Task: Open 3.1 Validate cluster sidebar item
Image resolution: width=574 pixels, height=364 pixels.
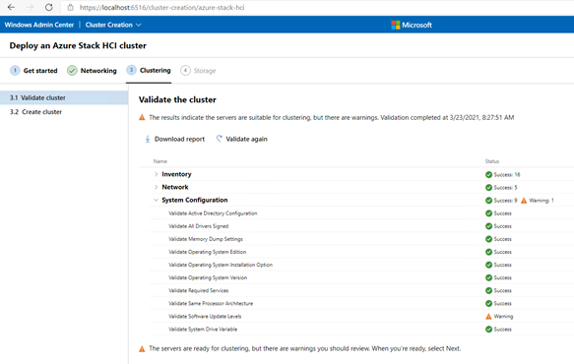Action: tap(64, 97)
